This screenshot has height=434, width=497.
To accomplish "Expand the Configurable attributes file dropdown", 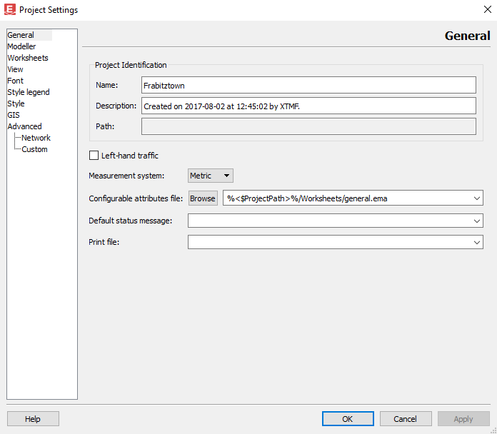I will (x=477, y=198).
